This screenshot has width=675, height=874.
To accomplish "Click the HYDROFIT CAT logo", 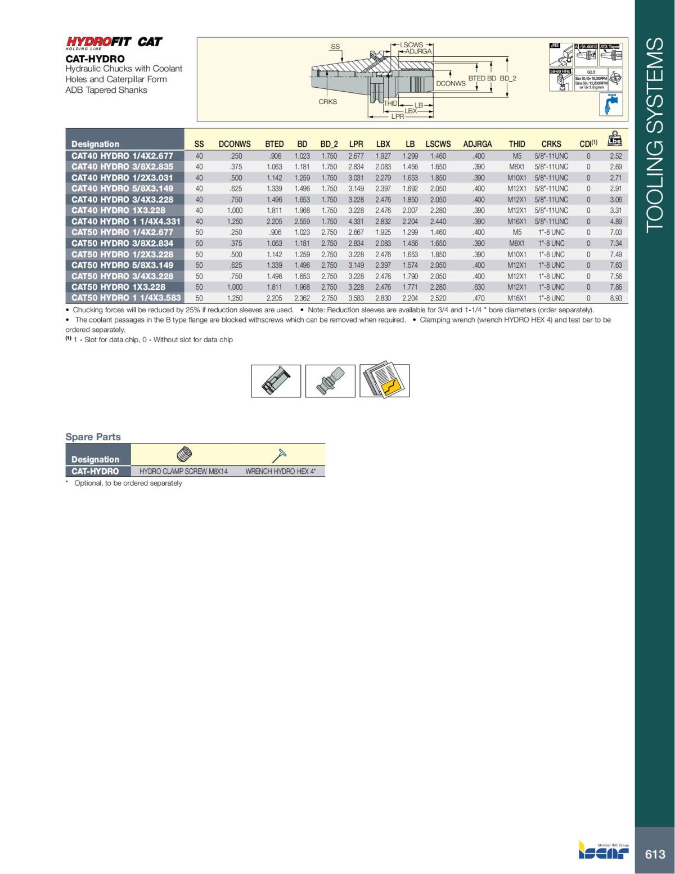I will [x=112, y=42].
